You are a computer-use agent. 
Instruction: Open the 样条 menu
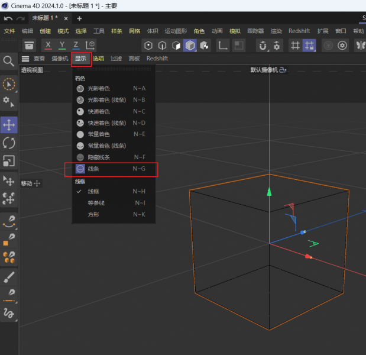coord(116,31)
